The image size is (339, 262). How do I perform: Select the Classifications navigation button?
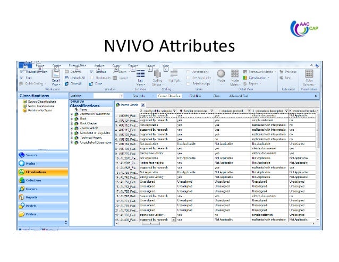[x=43, y=172]
